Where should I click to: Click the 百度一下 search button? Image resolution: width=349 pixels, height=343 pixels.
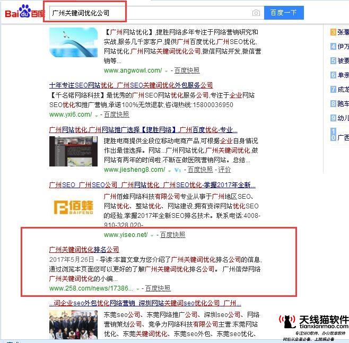point(284,13)
